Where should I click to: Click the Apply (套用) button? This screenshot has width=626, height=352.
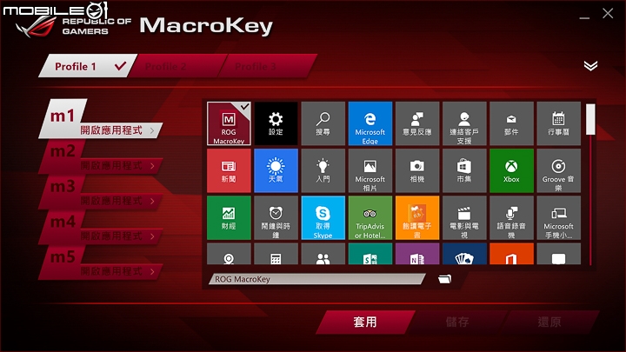[x=365, y=322]
